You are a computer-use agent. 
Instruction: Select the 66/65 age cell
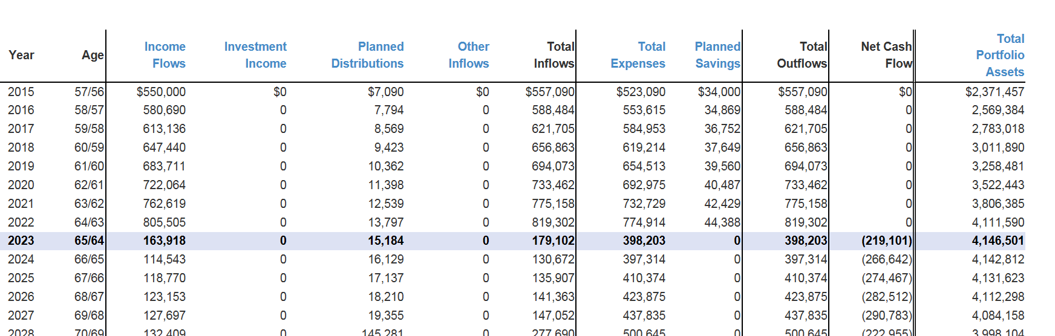(89, 259)
